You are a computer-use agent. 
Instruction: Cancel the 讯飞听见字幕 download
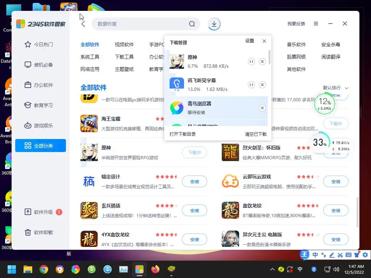point(262,85)
